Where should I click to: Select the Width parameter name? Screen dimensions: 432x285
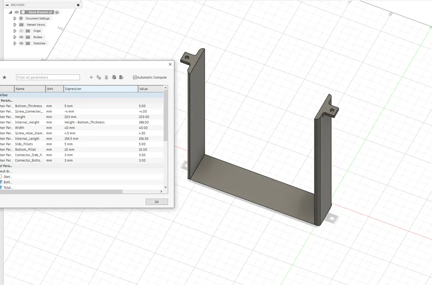[19, 128]
